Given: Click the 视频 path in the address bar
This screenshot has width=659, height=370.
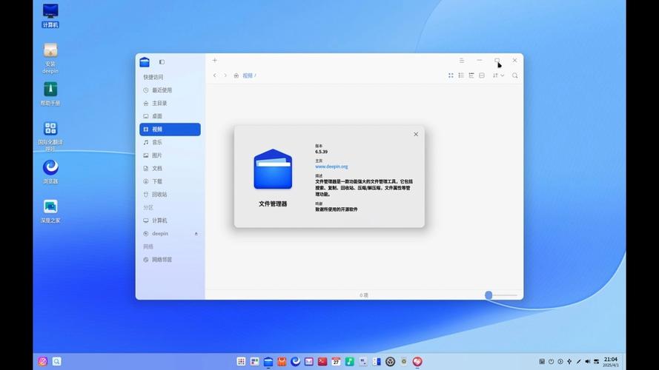Looking at the screenshot, I should 248,76.
